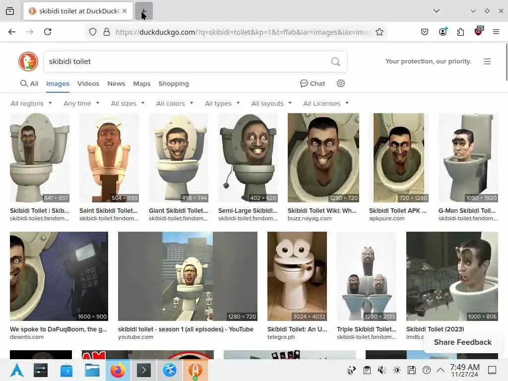This screenshot has height=381, width=508.
Task: Reload the current page
Action: (48, 32)
